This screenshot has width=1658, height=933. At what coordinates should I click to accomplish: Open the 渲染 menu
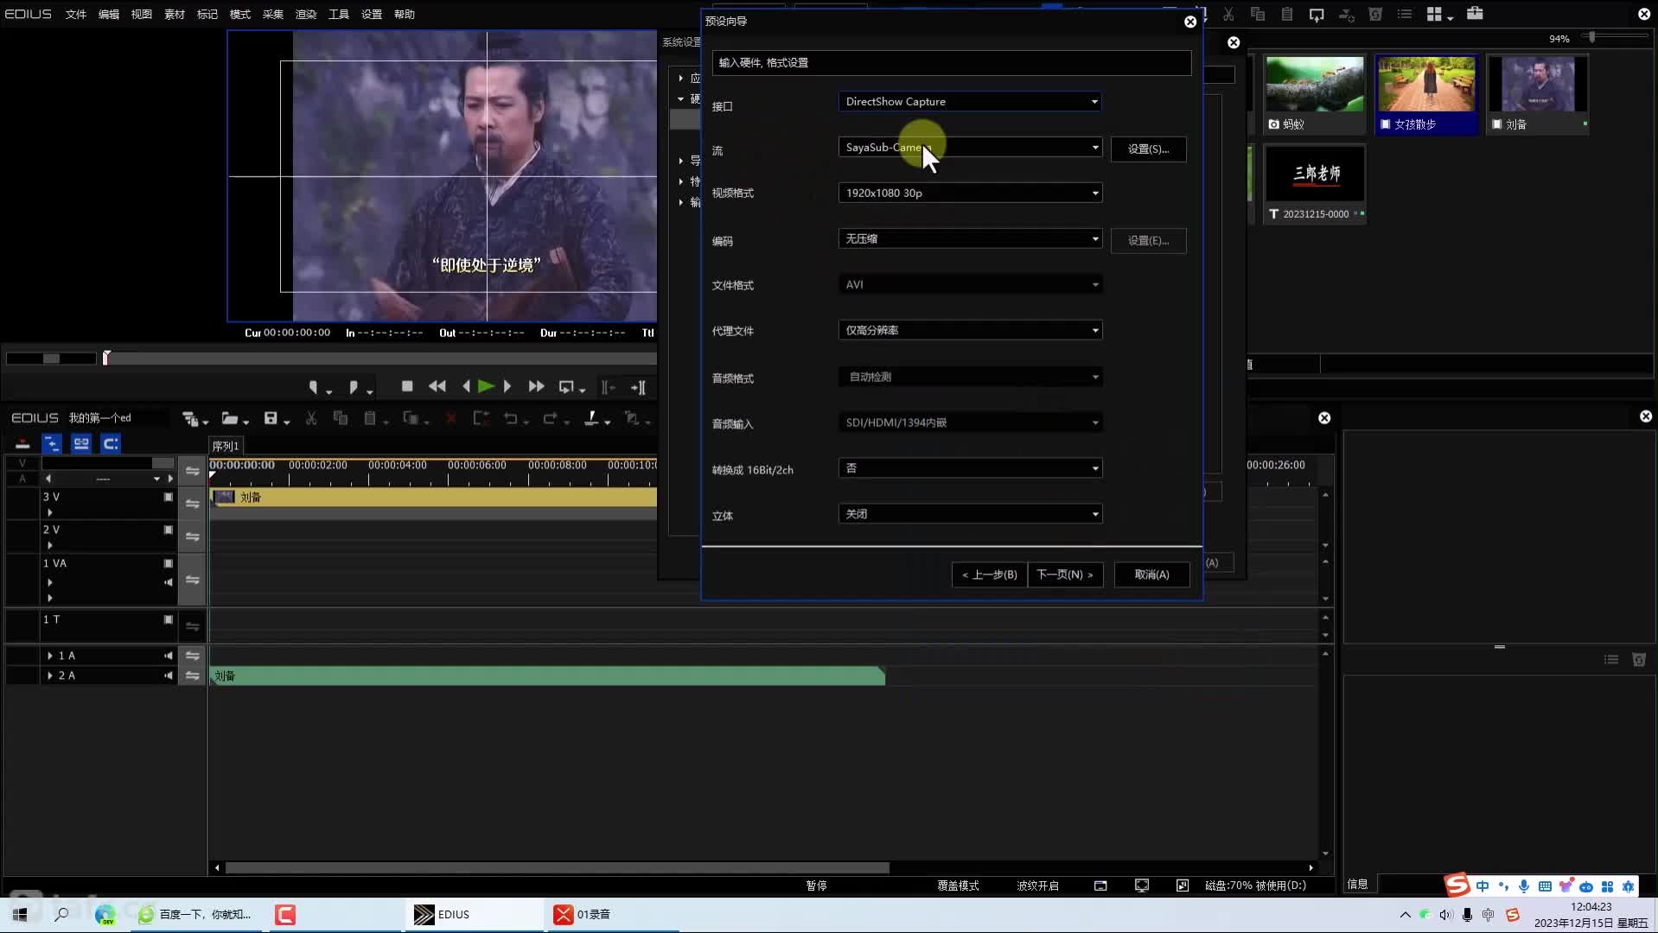coord(306,15)
